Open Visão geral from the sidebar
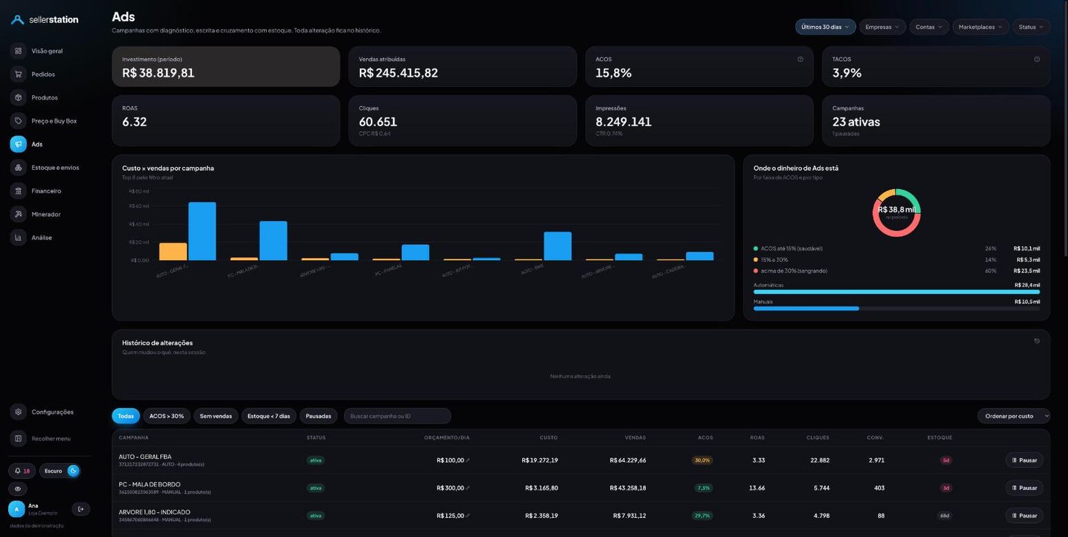This screenshot has height=537, width=1068. (47, 51)
